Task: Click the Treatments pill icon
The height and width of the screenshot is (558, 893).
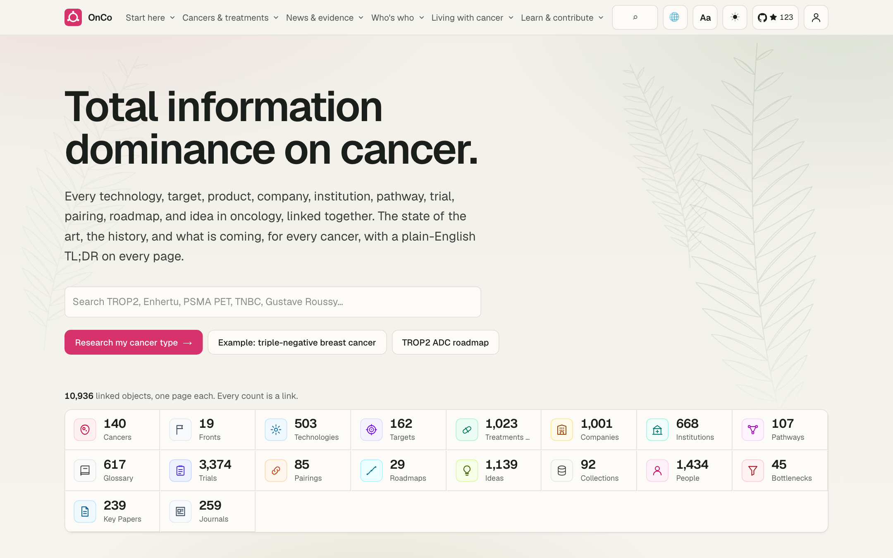Action: coord(467,430)
